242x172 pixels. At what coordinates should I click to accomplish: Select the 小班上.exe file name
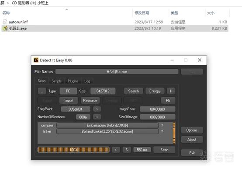(17, 28)
